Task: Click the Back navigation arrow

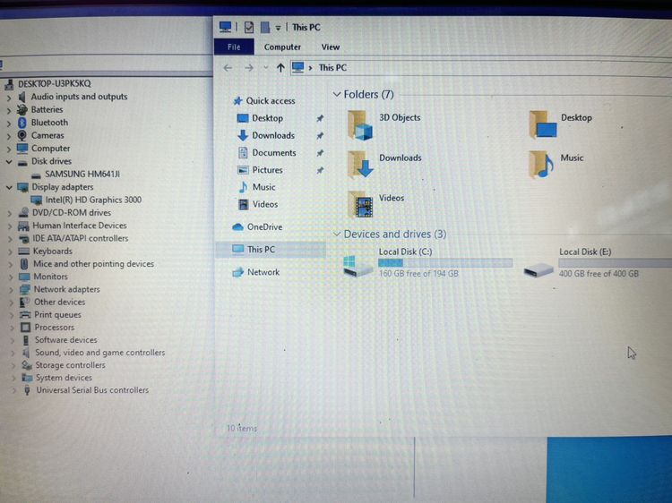Action: (x=228, y=68)
